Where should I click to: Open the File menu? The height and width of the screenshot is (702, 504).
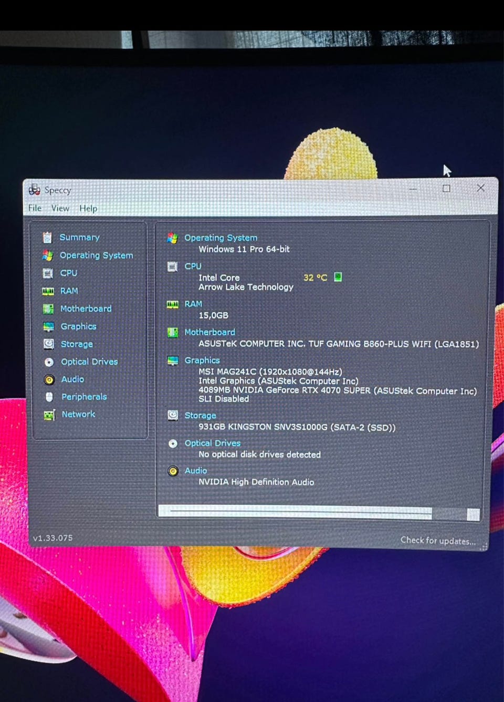[35, 208]
